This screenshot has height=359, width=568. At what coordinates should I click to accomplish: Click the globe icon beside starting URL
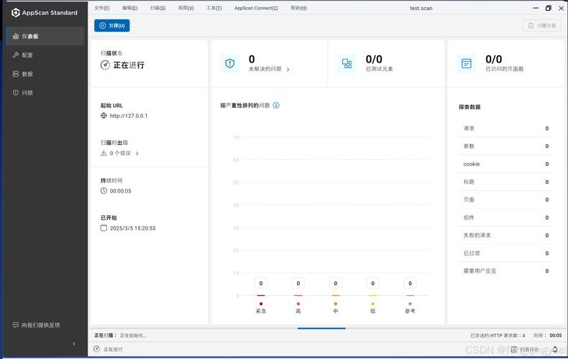[x=104, y=116]
